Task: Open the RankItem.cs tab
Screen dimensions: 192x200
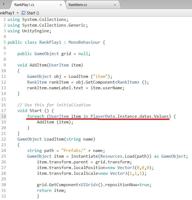Action: pyautogui.click(x=78, y=5)
